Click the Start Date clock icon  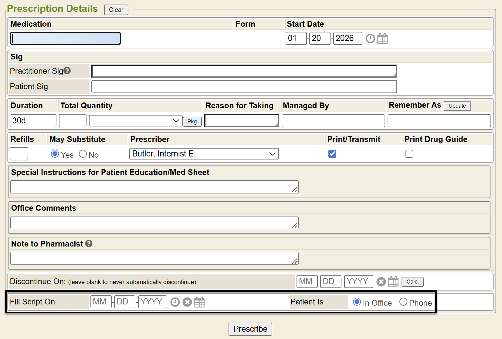pyautogui.click(x=370, y=39)
